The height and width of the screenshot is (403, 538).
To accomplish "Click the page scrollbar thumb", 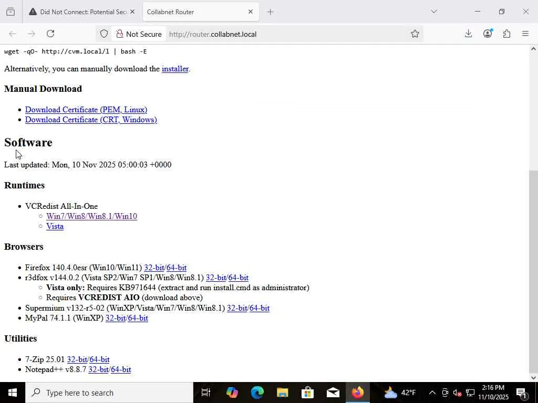I will click(533, 271).
